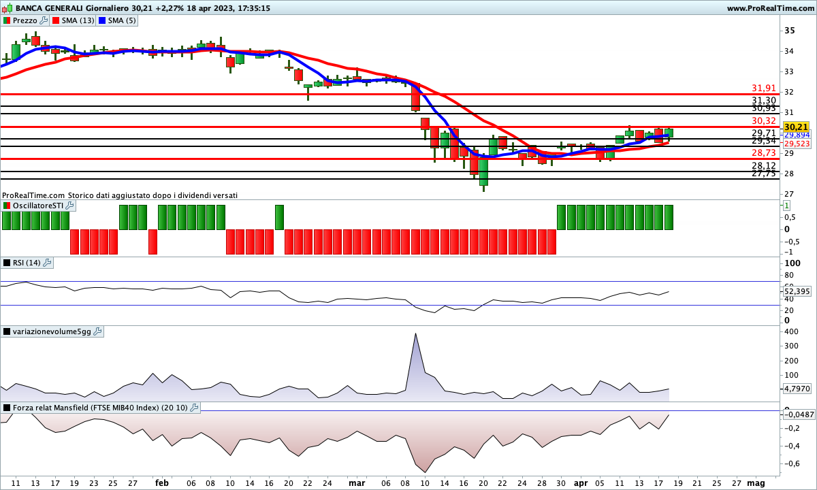Click the candlestick icon beside BANCA GENERALI
This screenshot has width=817, height=490.
[x=7, y=8]
